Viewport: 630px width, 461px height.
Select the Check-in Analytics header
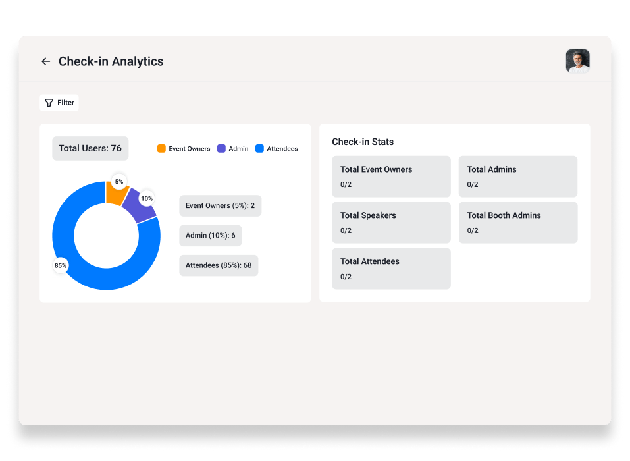click(x=111, y=61)
